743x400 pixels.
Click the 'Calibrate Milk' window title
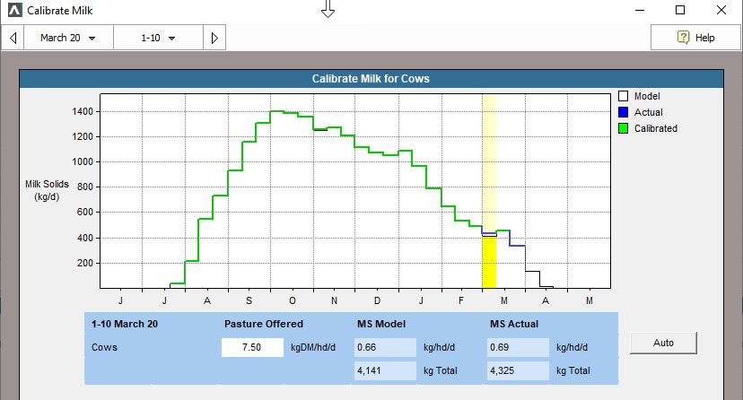pos(60,11)
